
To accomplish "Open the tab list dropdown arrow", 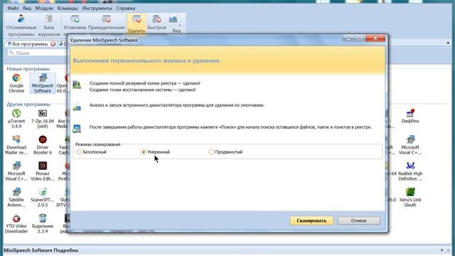I will tap(448, 43).
